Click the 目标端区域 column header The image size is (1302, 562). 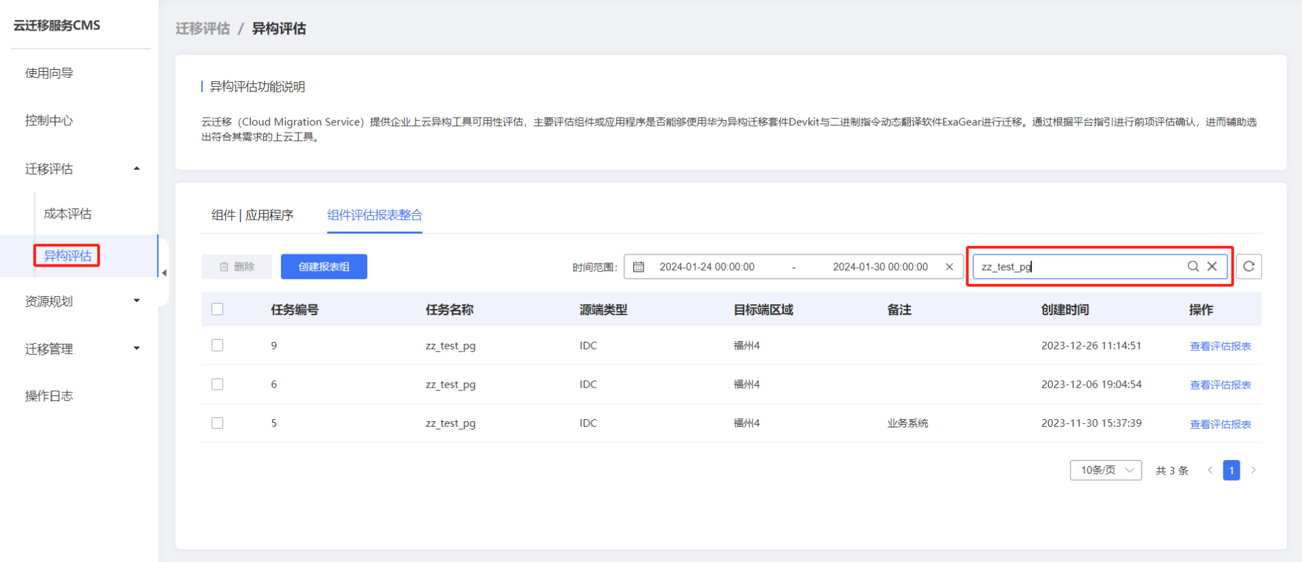tap(763, 310)
